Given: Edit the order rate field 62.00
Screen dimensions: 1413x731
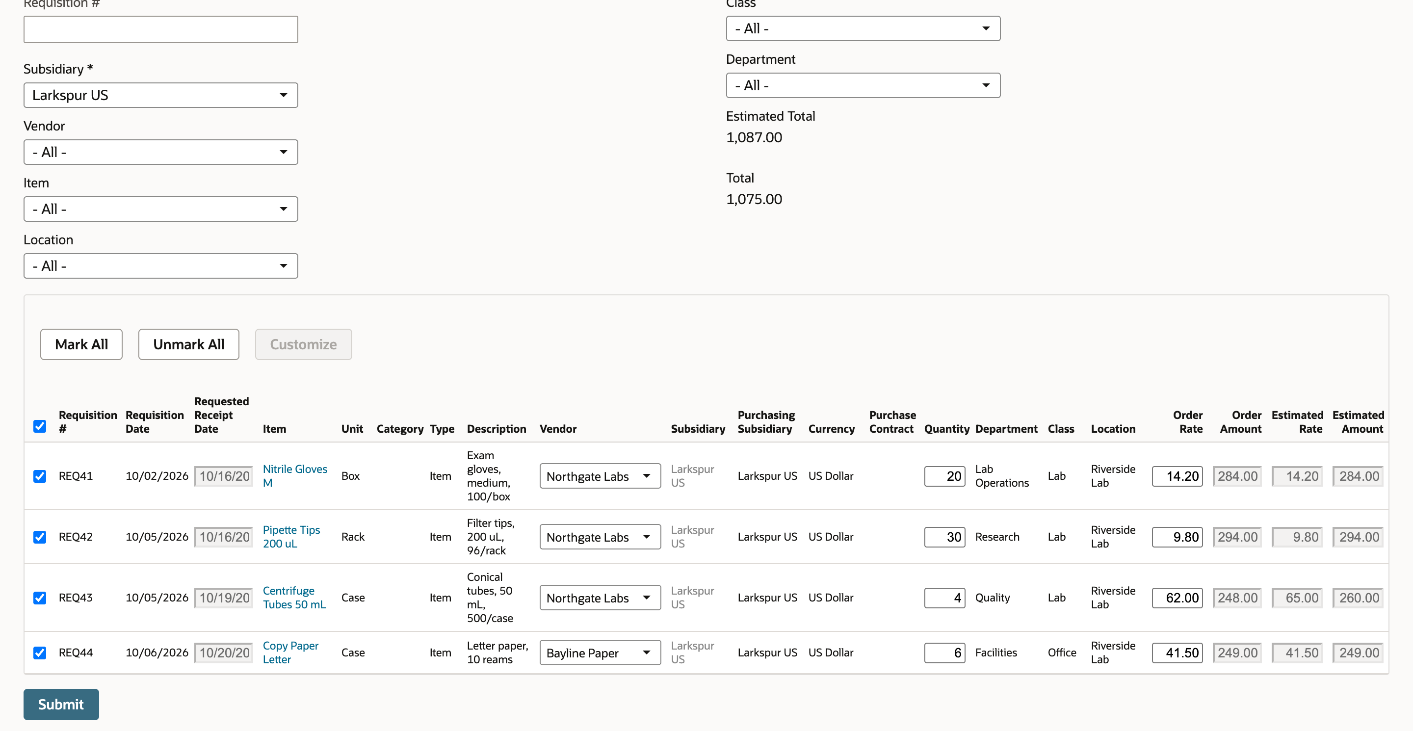Looking at the screenshot, I should pyautogui.click(x=1177, y=598).
